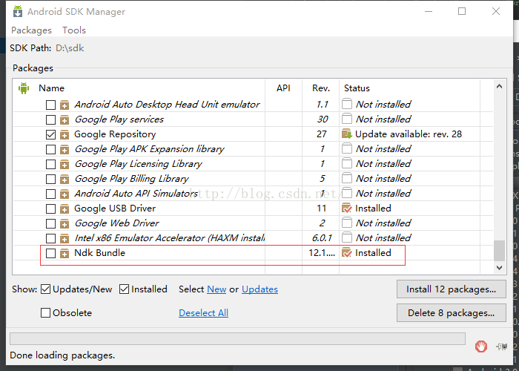
Task: Click the Rev. column header
Action: pyautogui.click(x=321, y=88)
